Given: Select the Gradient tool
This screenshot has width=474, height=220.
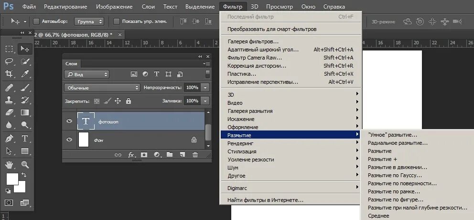Looking at the screenshot, I should tap(25, 112).
